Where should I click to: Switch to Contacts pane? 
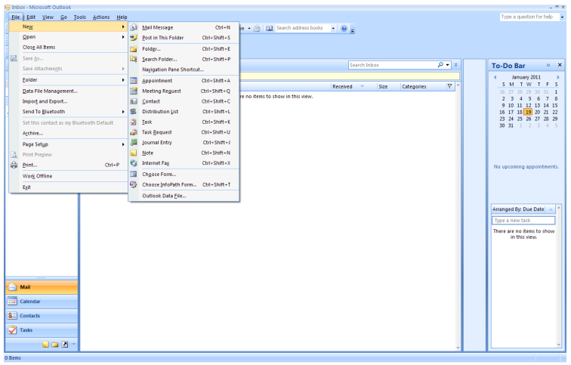(42, 315)
